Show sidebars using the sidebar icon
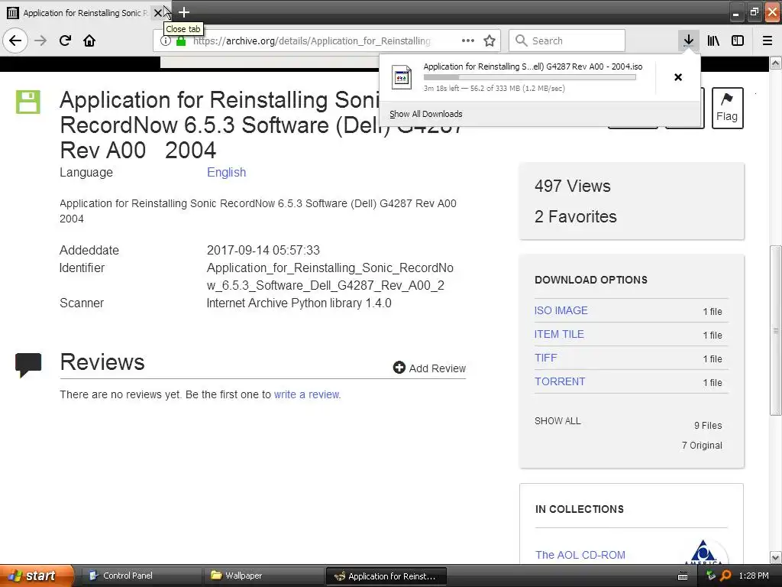The width and height of the screenshot is (782, 587). (738, 41)
